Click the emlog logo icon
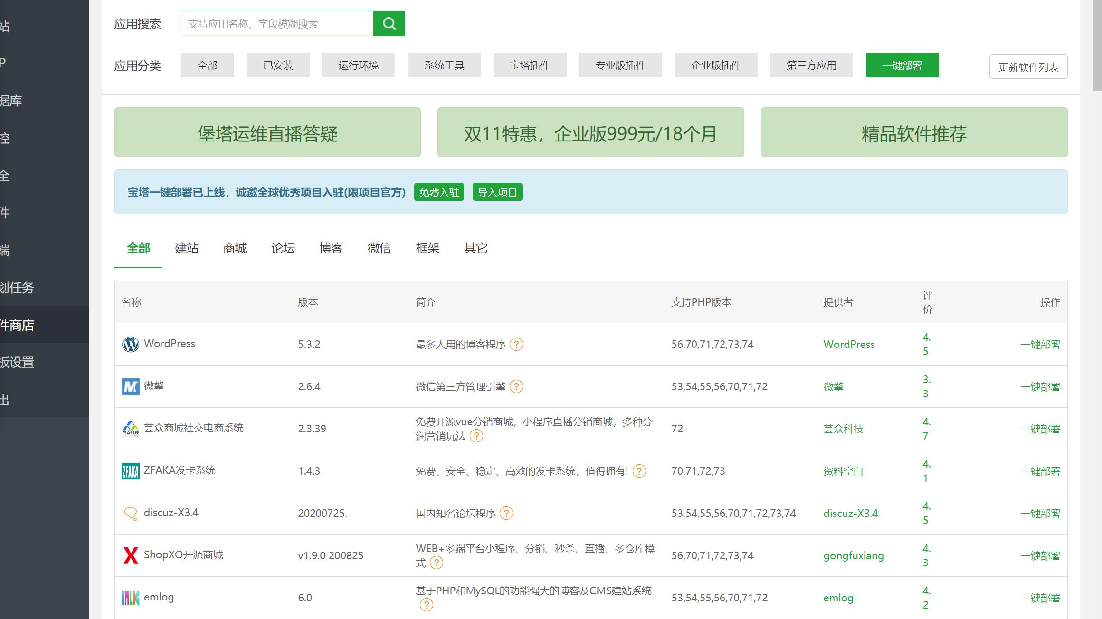Image resolution: width=1102 pixels, height=619 pixels. click(x=130, y=598)
